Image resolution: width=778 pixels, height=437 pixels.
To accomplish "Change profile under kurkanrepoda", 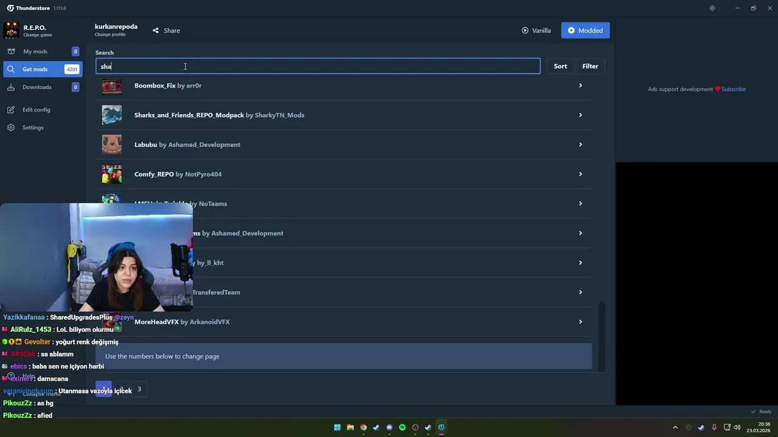I will tap(110, 35).
